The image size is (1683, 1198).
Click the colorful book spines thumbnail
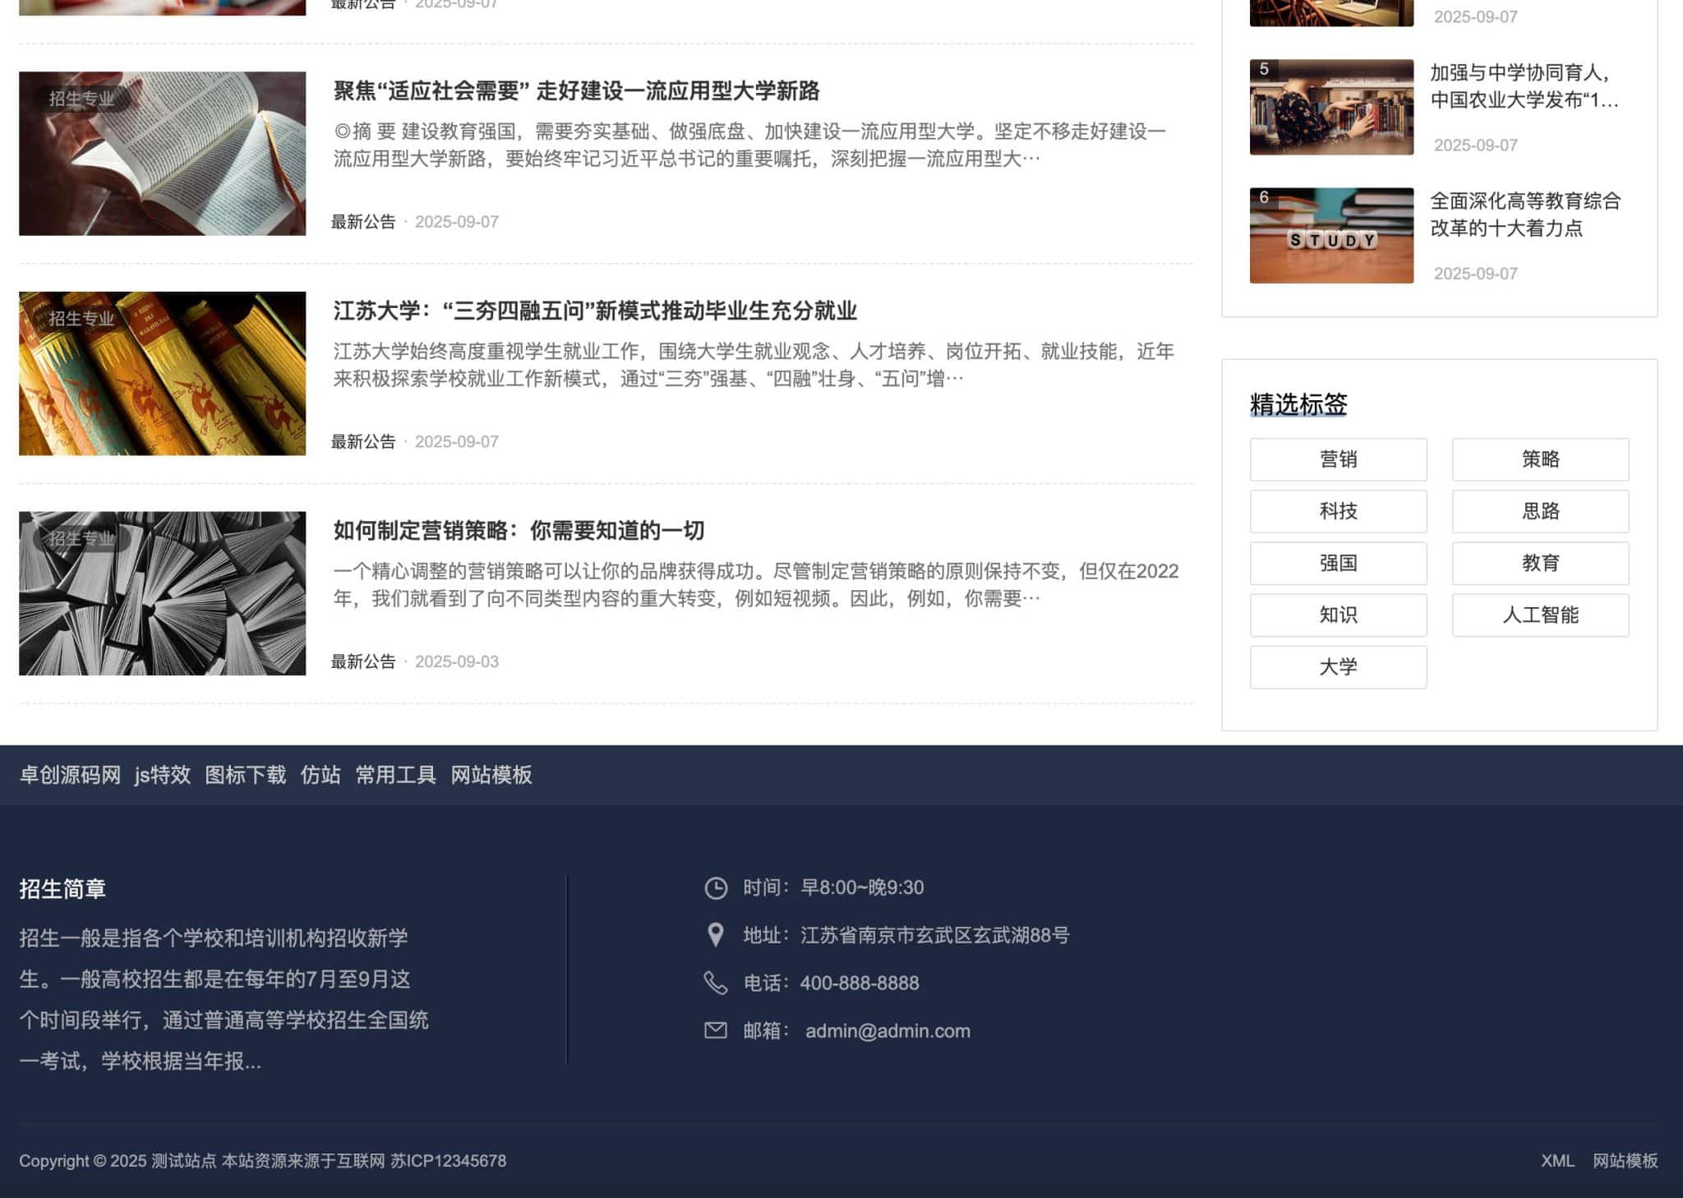[162, 374]
